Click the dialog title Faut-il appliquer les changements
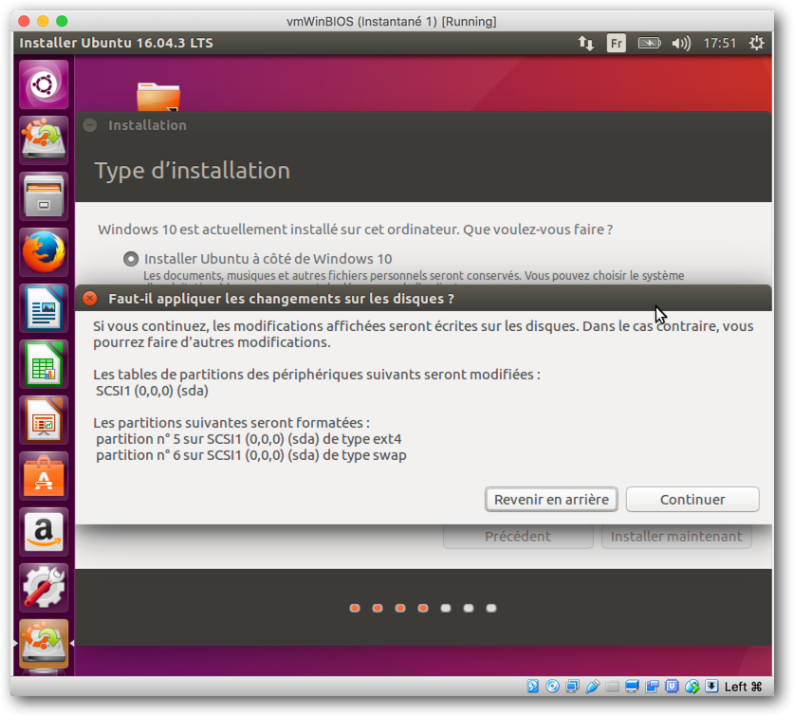Viewport: 794px width, 716px height. pos(281,298)
